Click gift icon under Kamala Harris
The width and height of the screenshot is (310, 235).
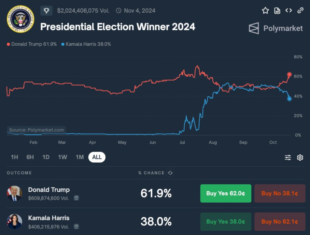pyautogui.click(x=76, y=226)
